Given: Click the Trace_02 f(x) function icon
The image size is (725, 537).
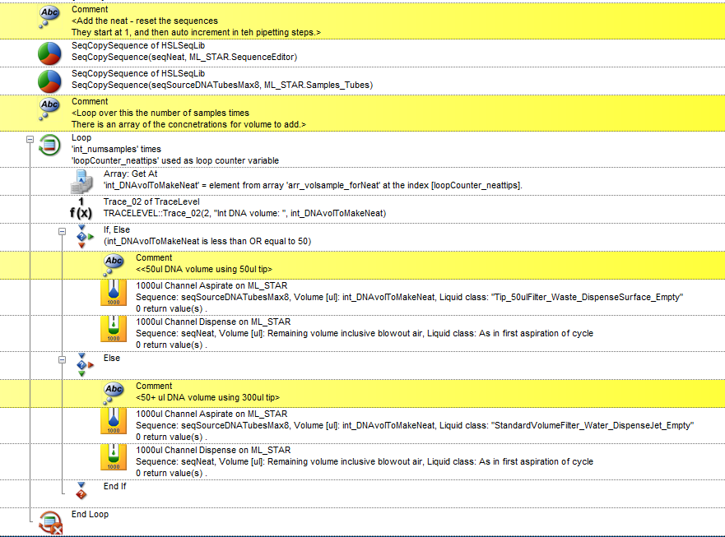Looking at the screenshot, I should [81, 208].
